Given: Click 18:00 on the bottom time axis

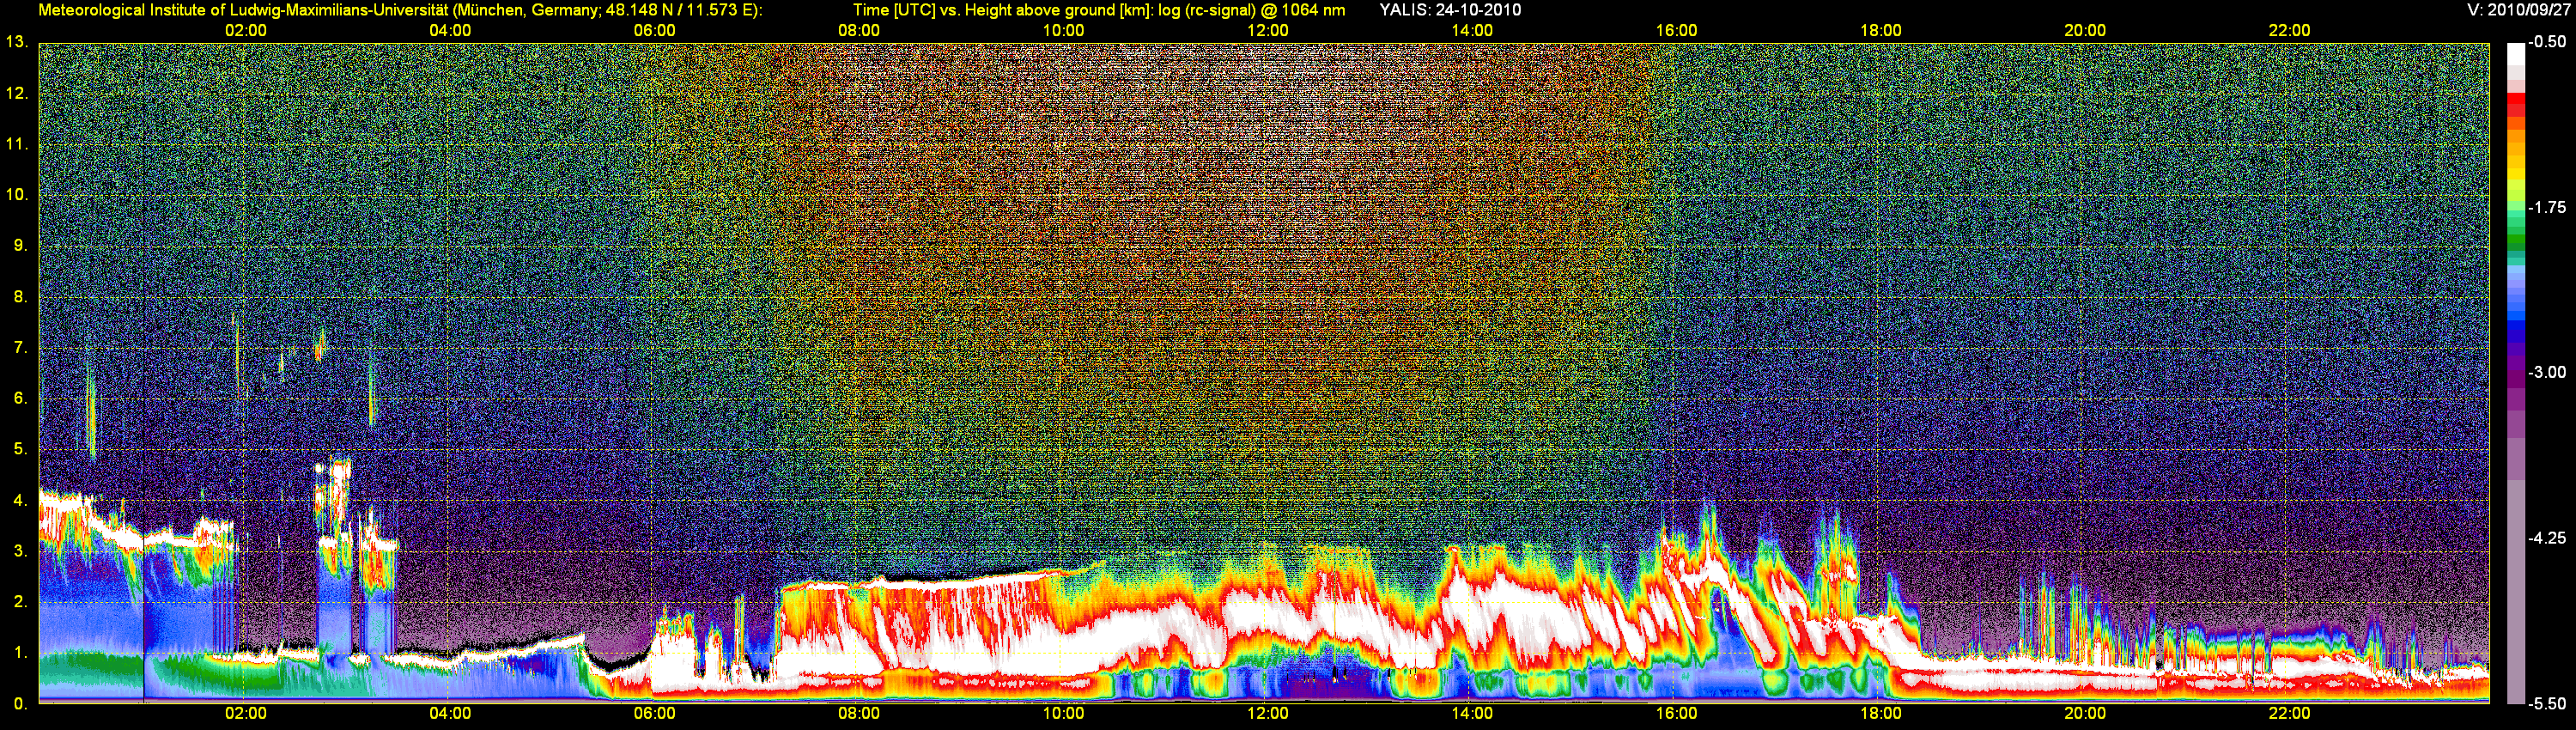Looking at the screenshot, I should click(x=1881, y=713).
